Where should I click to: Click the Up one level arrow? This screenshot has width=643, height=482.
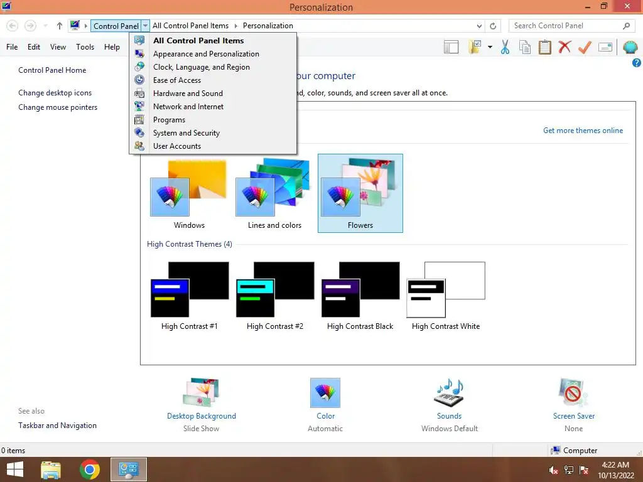[x=60, y=26]
